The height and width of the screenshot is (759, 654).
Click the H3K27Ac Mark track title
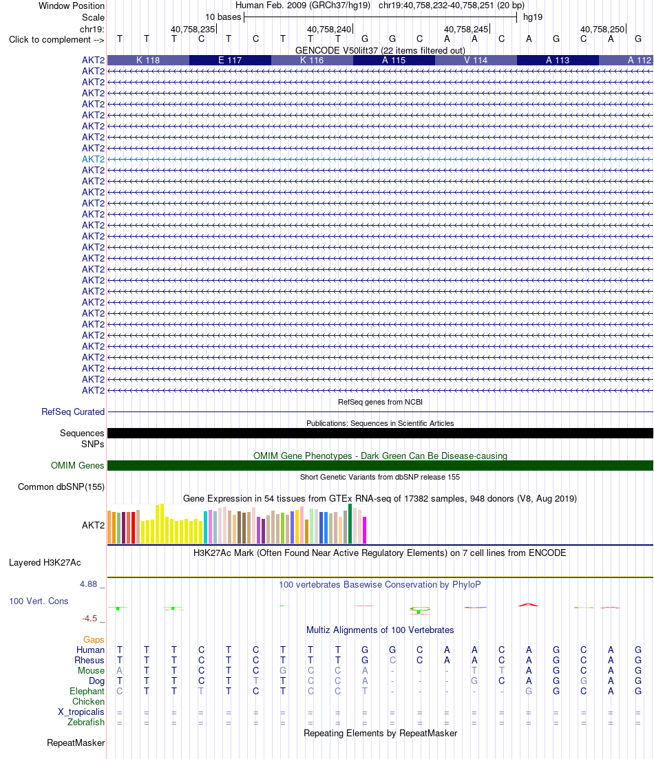pyautogui.click(x=380, y=553)
